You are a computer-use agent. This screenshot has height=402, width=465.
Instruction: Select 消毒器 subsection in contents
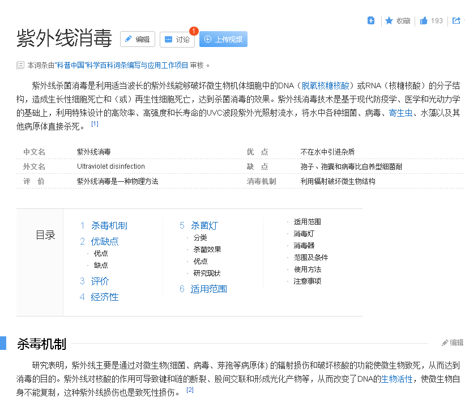[304, 246]
